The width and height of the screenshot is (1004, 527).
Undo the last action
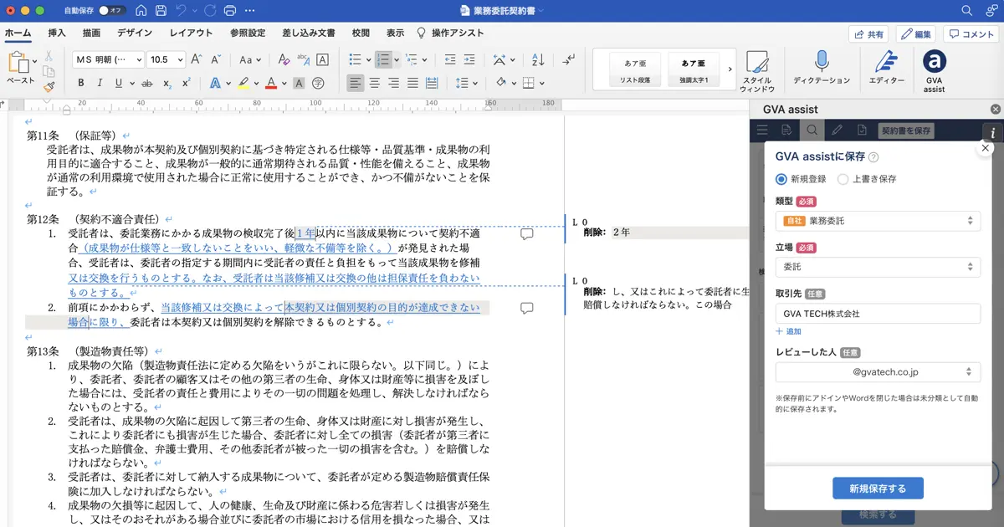(x=181, y=11)
